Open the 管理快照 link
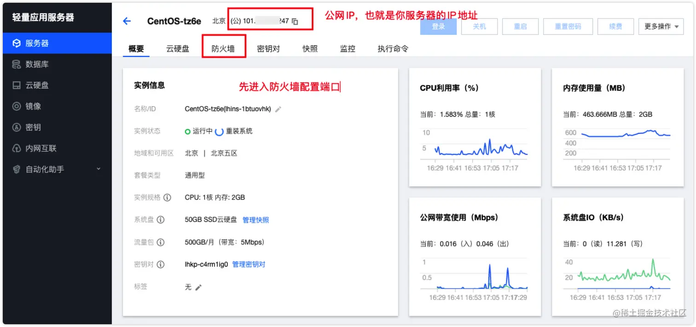This screenshot has width=696, height=327. click(256, 220)
